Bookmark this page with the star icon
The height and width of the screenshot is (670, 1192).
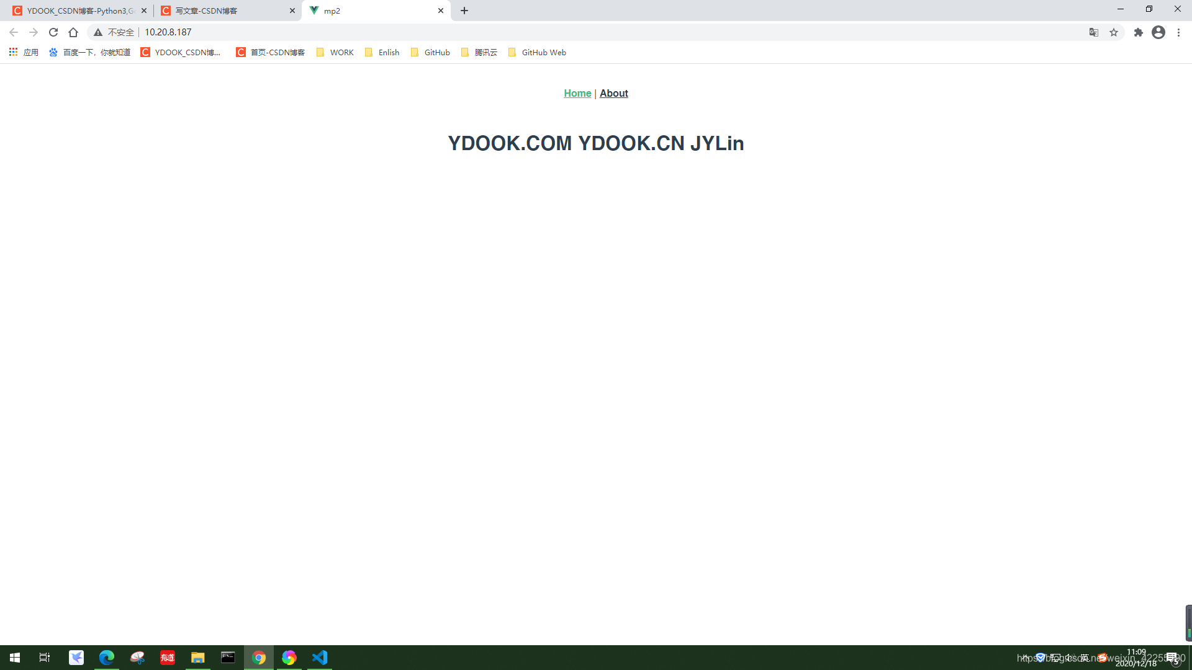point(1114,32)
